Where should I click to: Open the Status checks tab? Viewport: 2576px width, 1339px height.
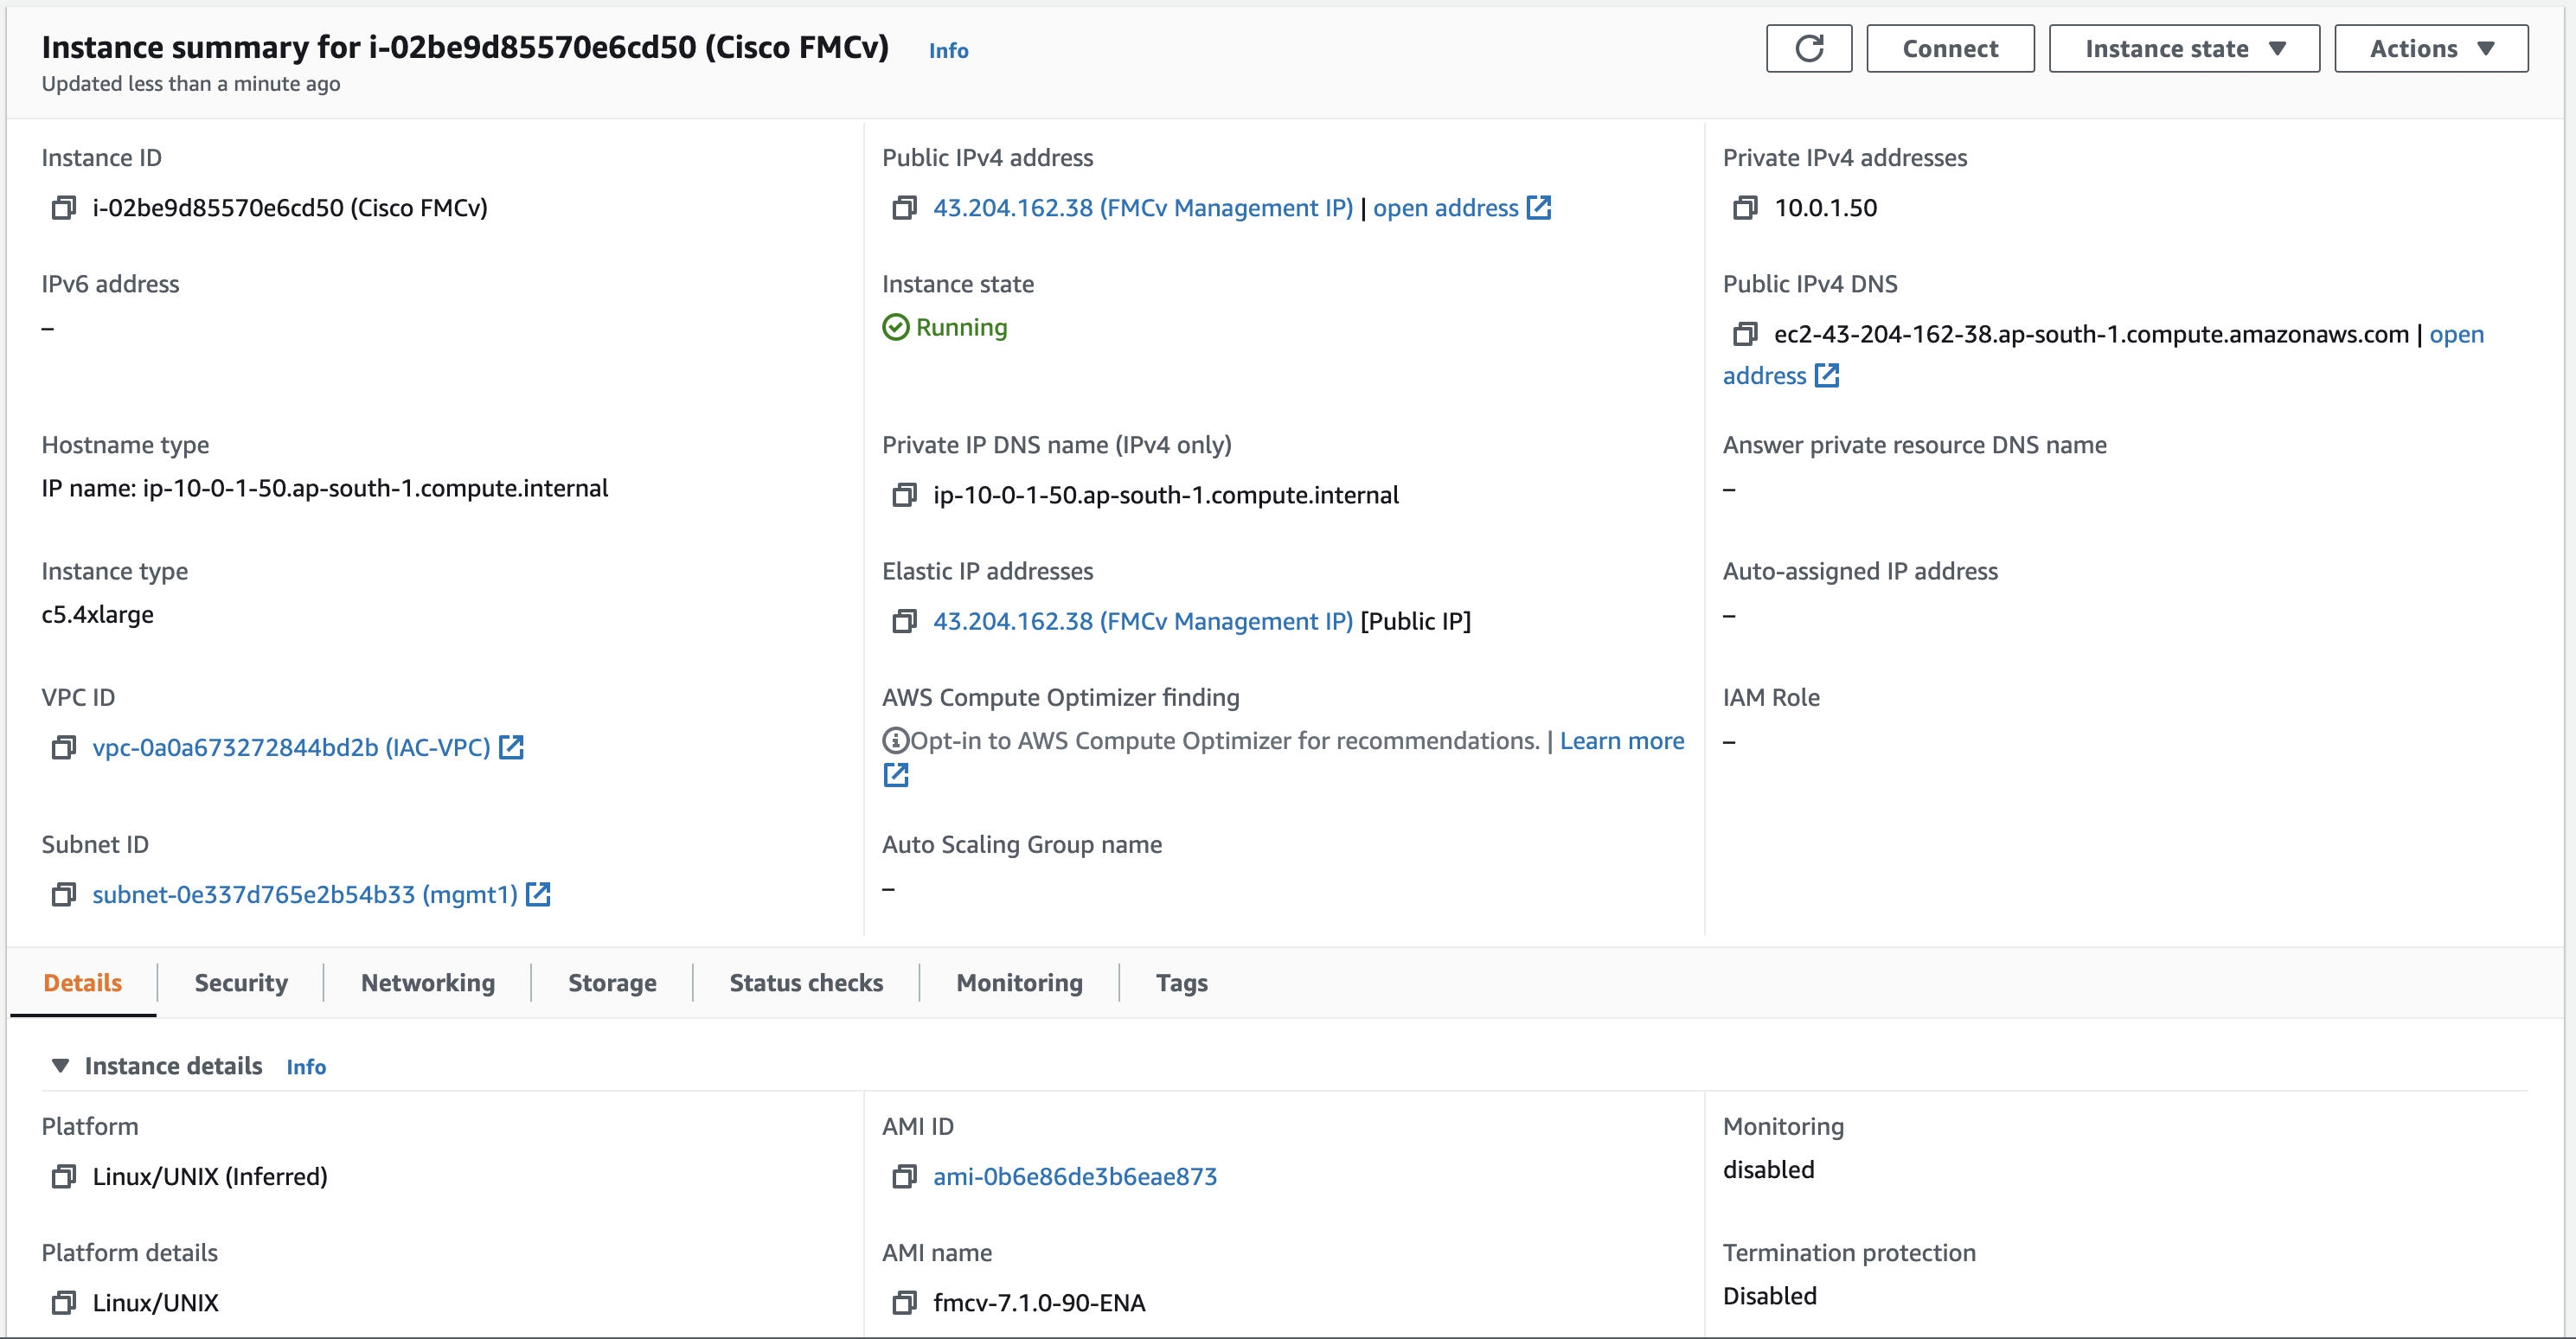[x=806, y=983]
